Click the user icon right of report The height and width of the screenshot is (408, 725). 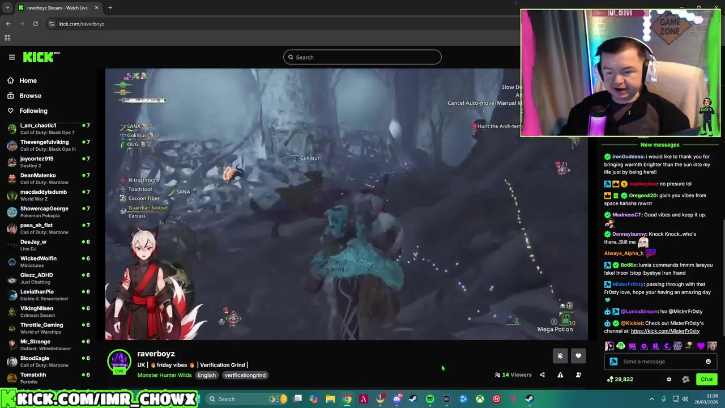tap(578, 375)
